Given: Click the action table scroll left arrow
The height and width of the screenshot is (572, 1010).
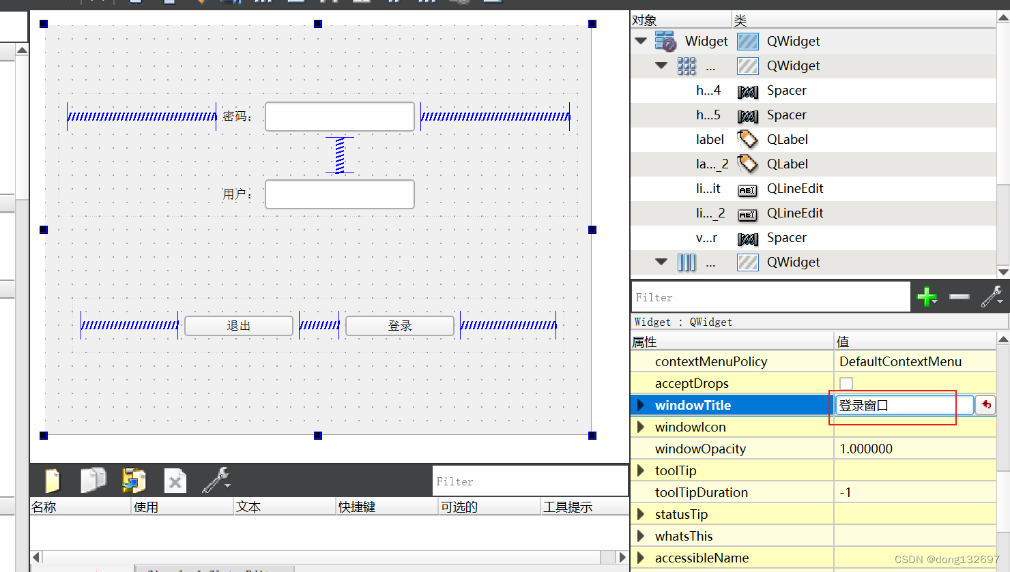Looking at the screenshot, I should click(36, 557).
